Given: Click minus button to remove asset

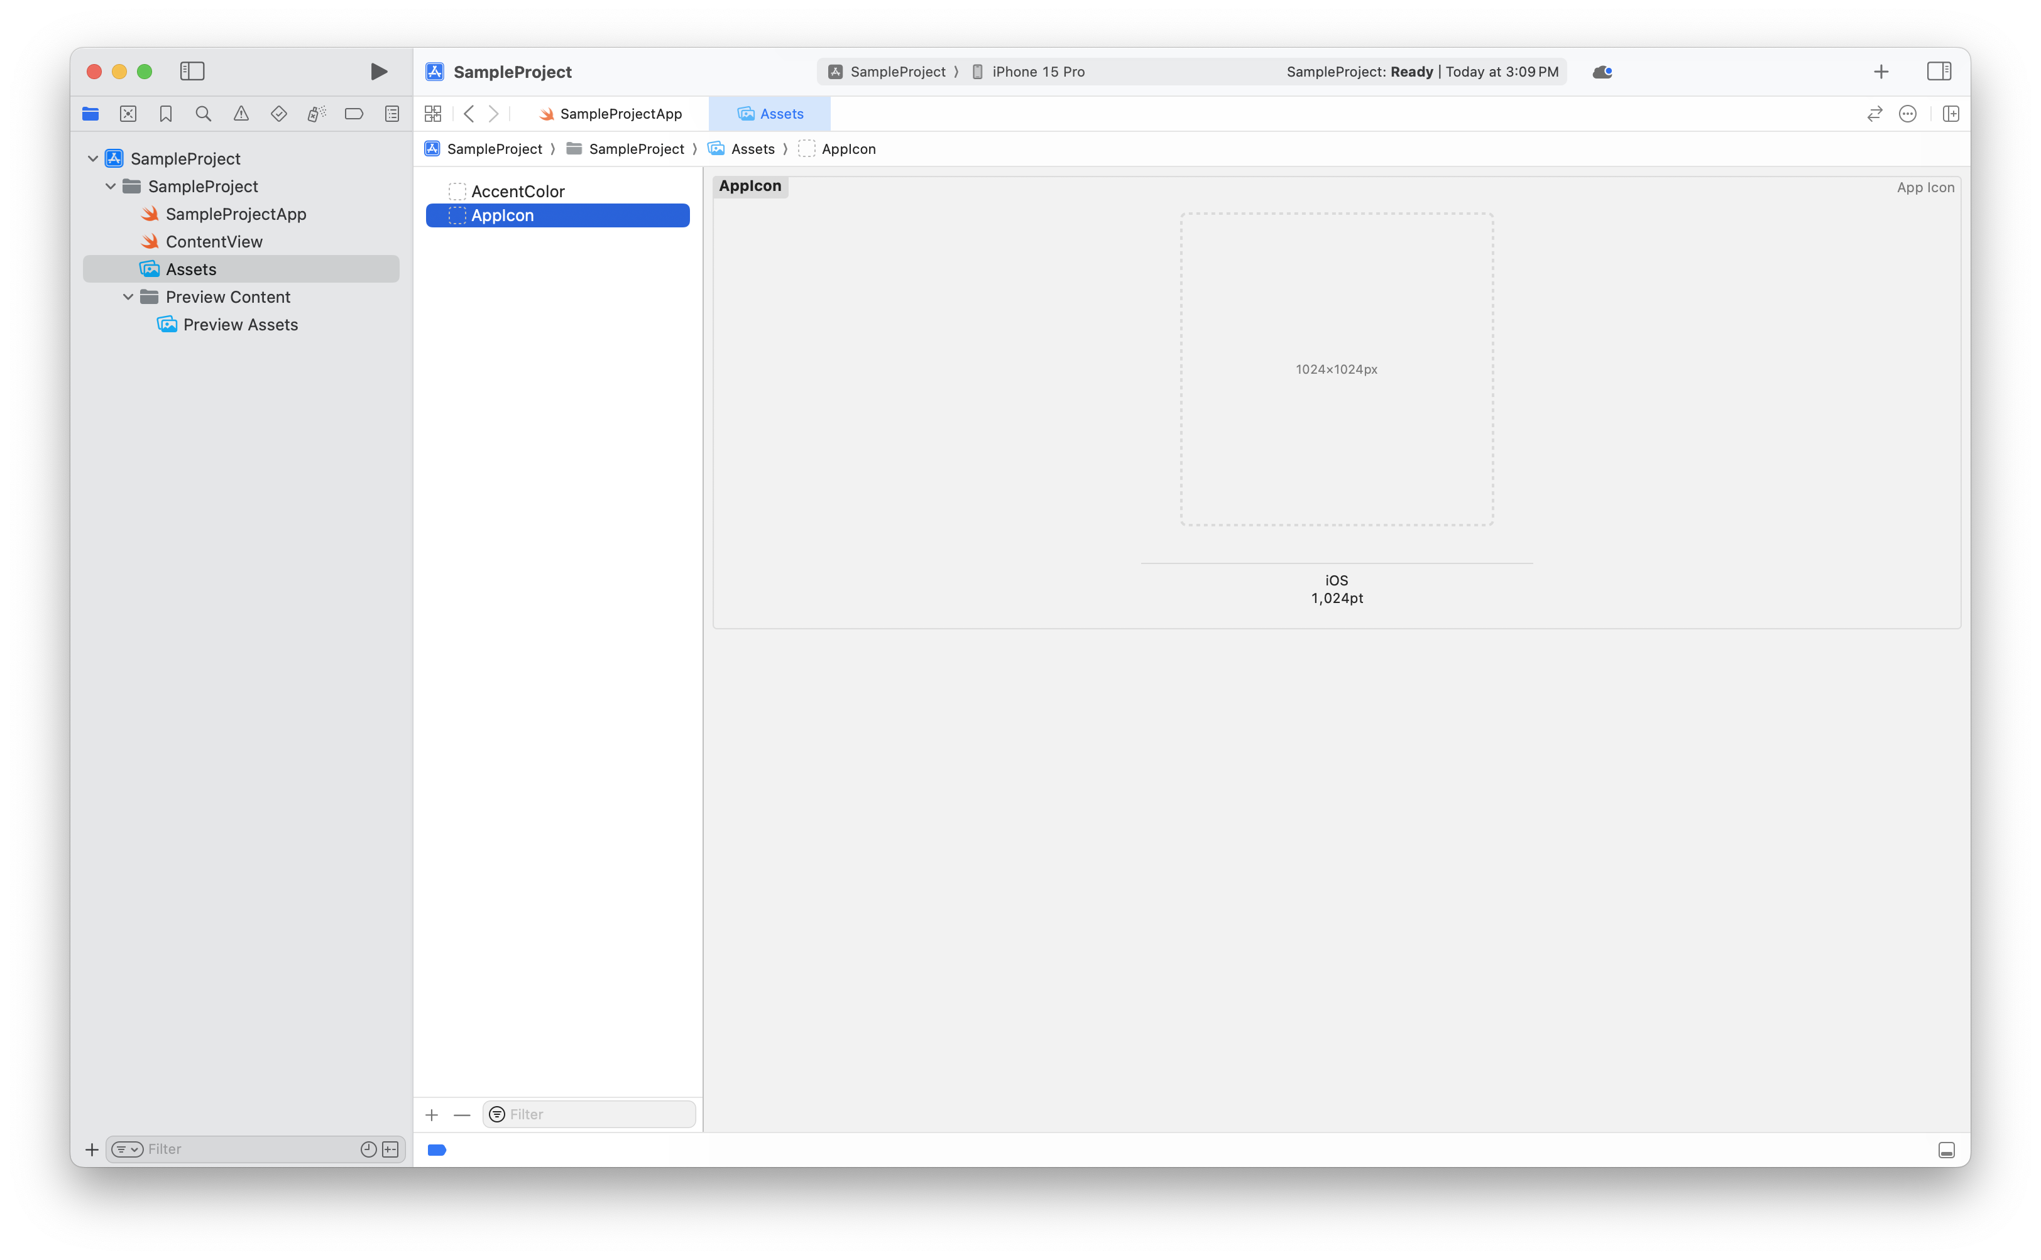Looking at the screenshot, I should click(462, 1115).
